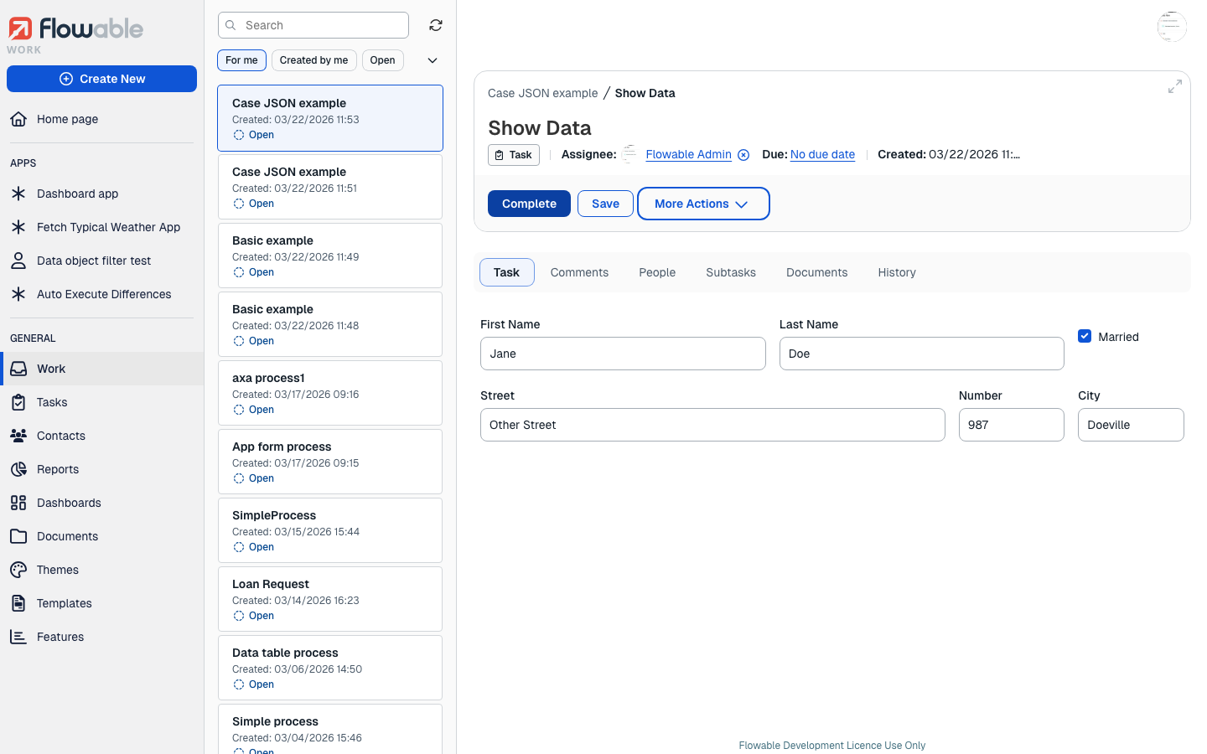Expand additional filters with the chevron
The width and height of the screenshot is (1207, 754).
point(433,59)
